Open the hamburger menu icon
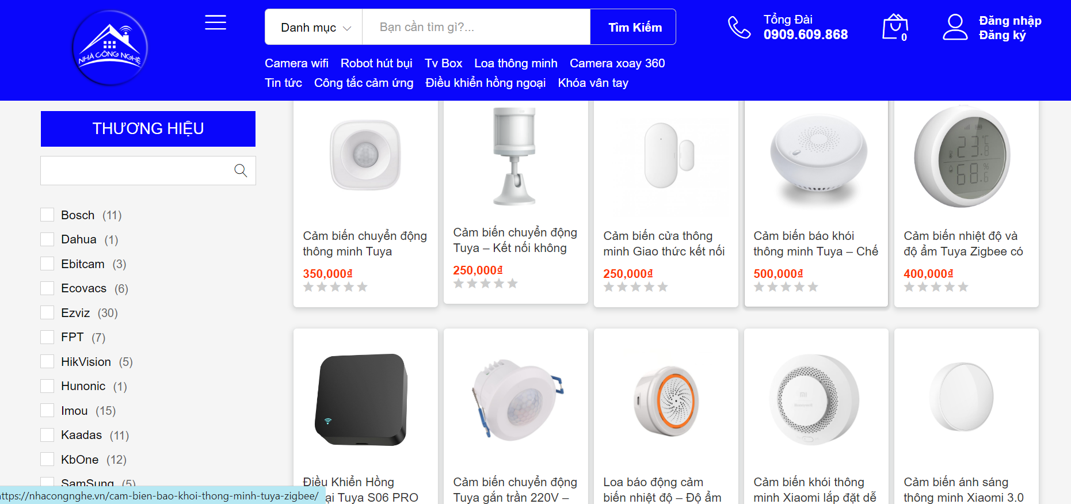 coord(215,22)
